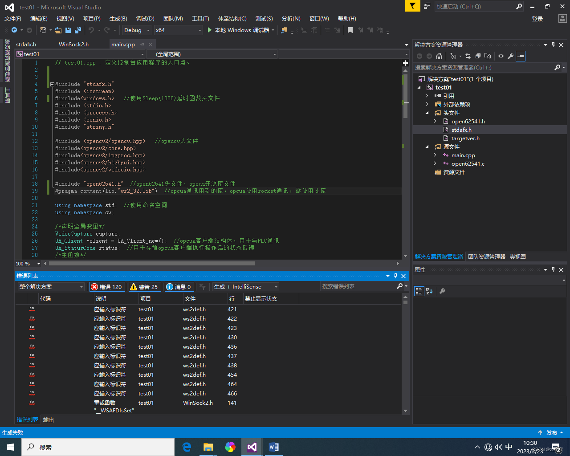Click the Find in Files toolbar icon

click(284, 30)
